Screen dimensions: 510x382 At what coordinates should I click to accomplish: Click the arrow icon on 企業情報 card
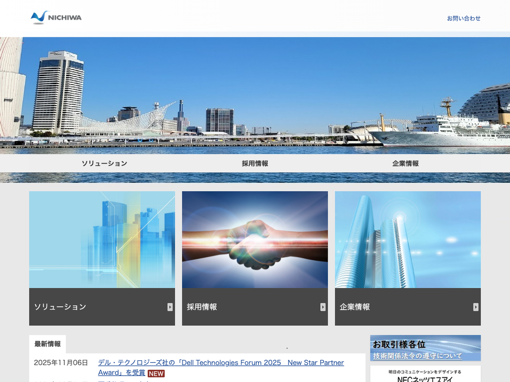pos(476,307)
